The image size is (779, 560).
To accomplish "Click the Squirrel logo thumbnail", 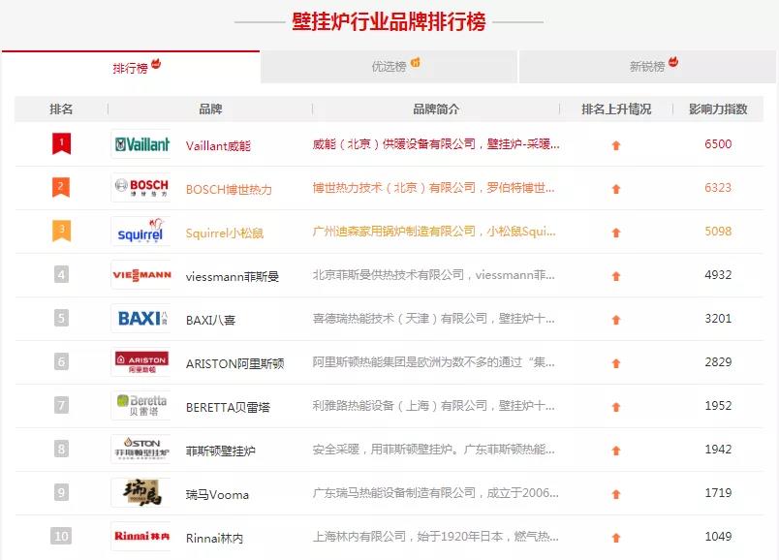I will click(141, 232).
